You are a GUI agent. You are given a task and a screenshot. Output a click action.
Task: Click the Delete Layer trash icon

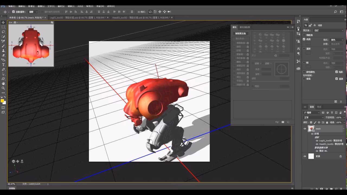[x=340, y=189]
